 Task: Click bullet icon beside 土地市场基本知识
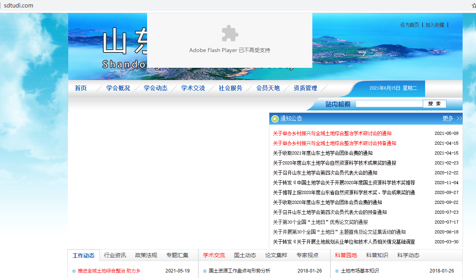click(x=337, y=271)
